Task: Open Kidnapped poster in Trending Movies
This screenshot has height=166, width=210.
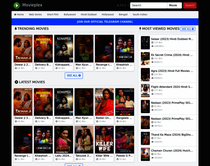Action: pos(64,48)
